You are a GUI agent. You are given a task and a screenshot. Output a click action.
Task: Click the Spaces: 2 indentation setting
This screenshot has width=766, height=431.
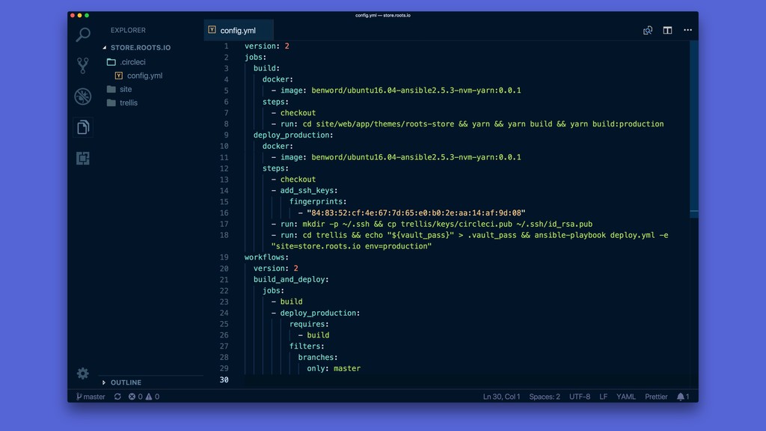[x=544, y=397]
